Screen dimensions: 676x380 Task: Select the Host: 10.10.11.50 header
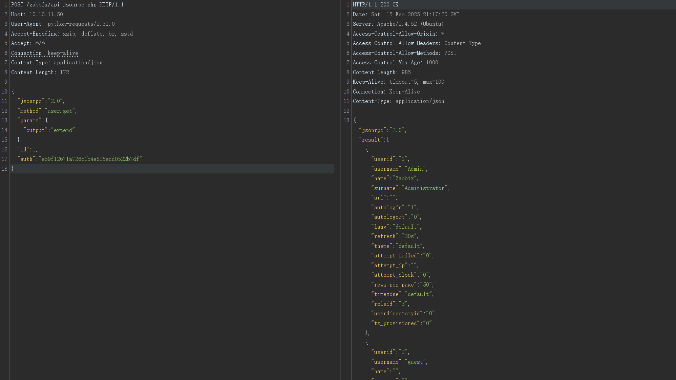[x=37, y=15]
